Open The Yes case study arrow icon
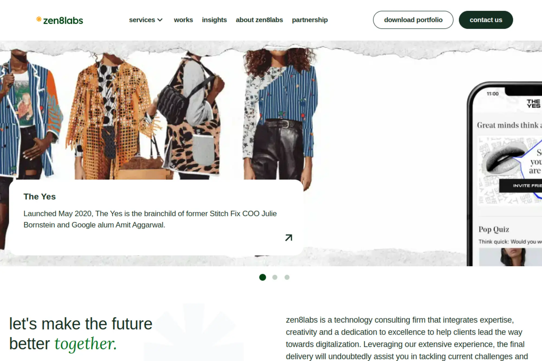Viewport: 542px width, 361px height. tap(289, 238)
